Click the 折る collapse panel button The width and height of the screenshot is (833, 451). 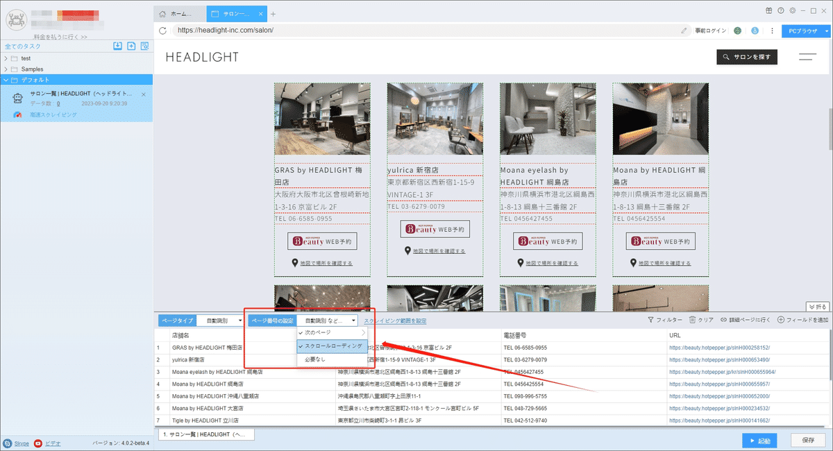coord(817,306)
